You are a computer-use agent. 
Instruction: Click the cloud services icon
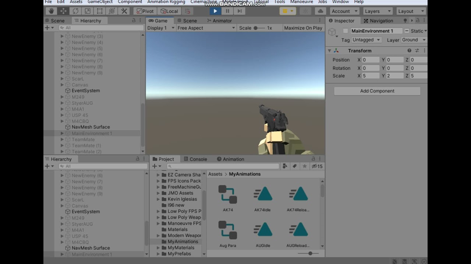[321, 11]
